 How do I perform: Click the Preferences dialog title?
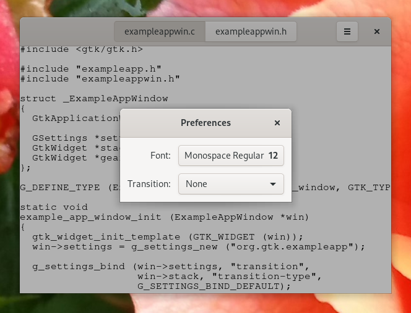pos(205,123)
